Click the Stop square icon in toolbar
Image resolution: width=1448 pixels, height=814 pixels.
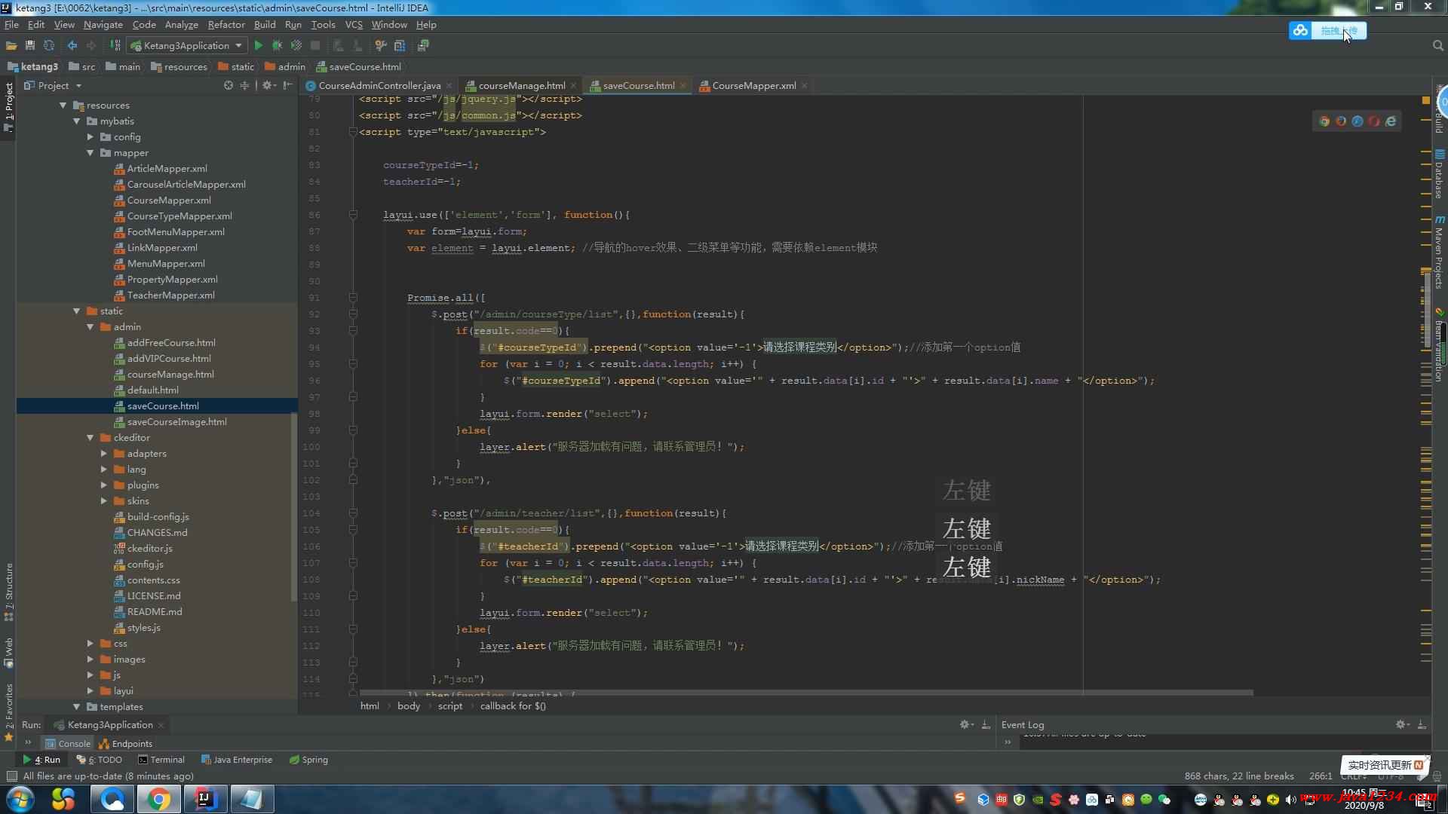click(315, 45)
